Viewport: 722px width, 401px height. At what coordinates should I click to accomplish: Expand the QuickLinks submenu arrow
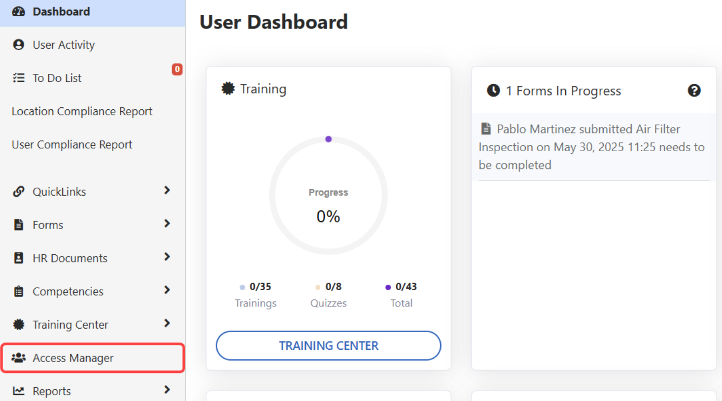[x=167, y=191]
